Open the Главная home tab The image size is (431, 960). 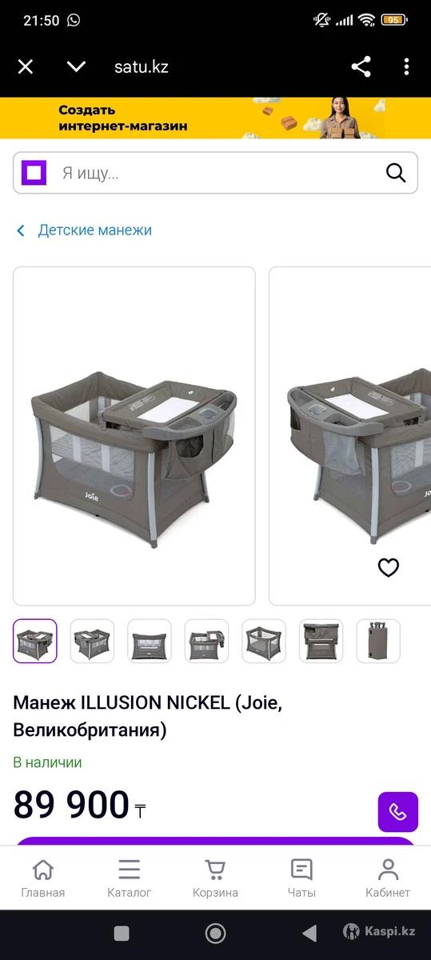[43, 878]
